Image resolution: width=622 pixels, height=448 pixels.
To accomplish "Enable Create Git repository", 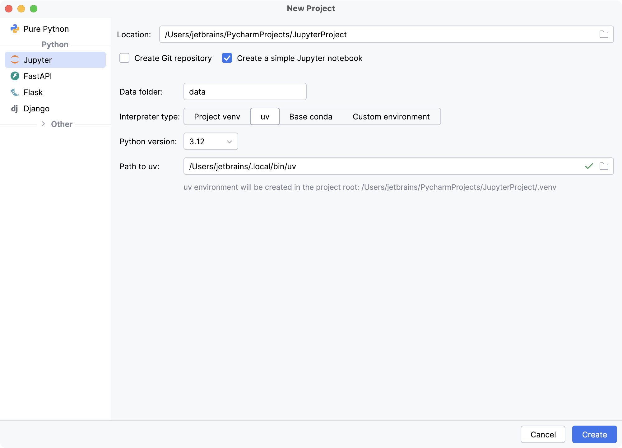I will tap(124, 58).
